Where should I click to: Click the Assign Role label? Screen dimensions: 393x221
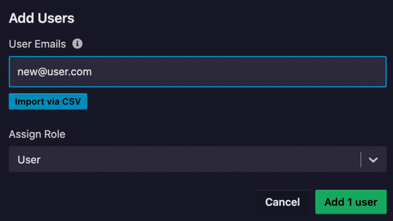click(37, 134)
